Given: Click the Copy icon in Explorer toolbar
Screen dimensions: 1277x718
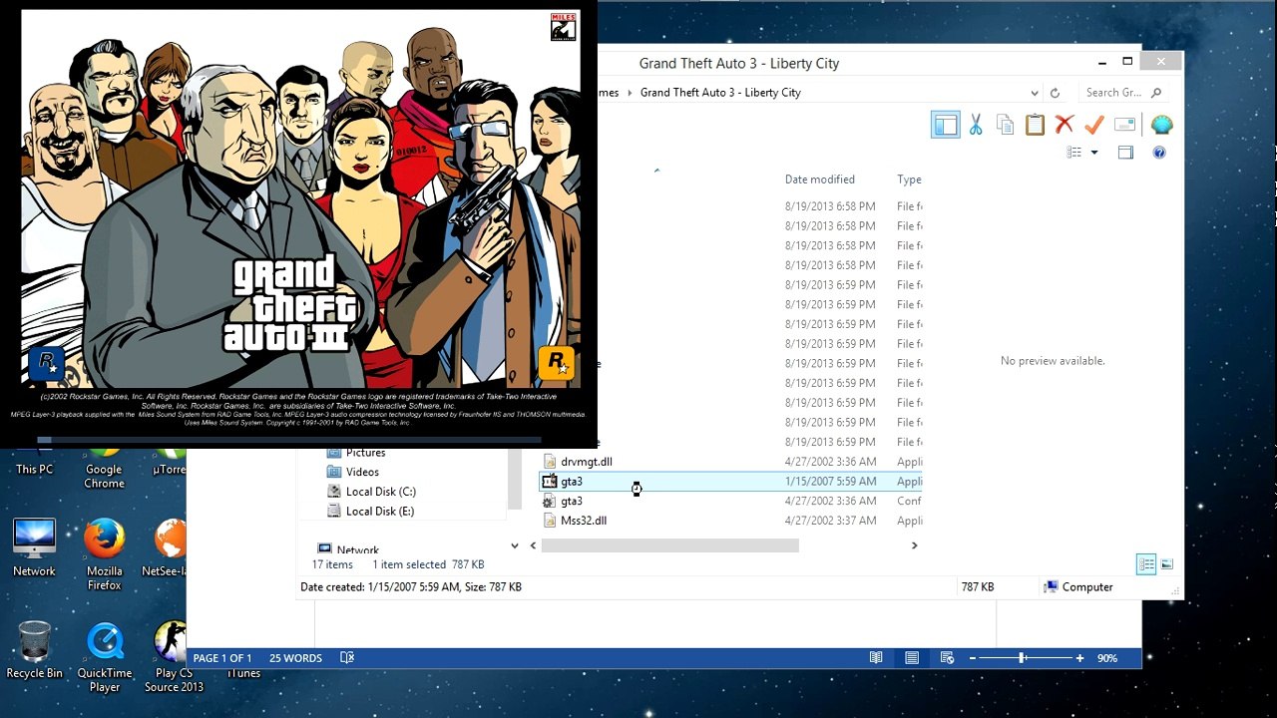Looking at the screenshot, I should point(1006,125).
